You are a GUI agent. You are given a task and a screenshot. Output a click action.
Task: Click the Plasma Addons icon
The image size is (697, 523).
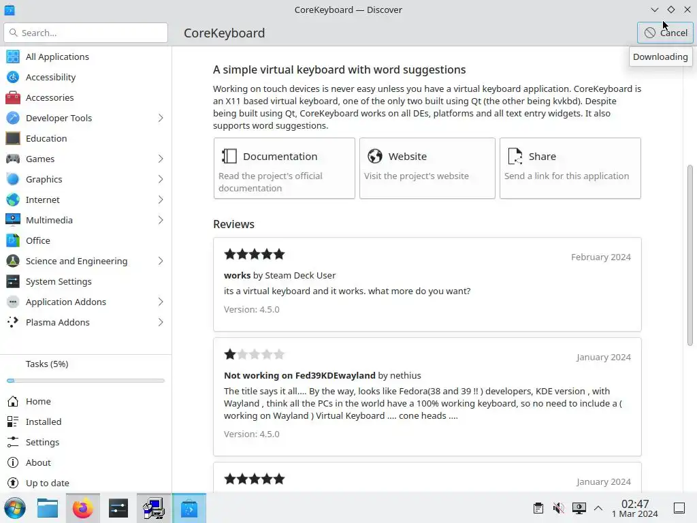click(13, 322)
